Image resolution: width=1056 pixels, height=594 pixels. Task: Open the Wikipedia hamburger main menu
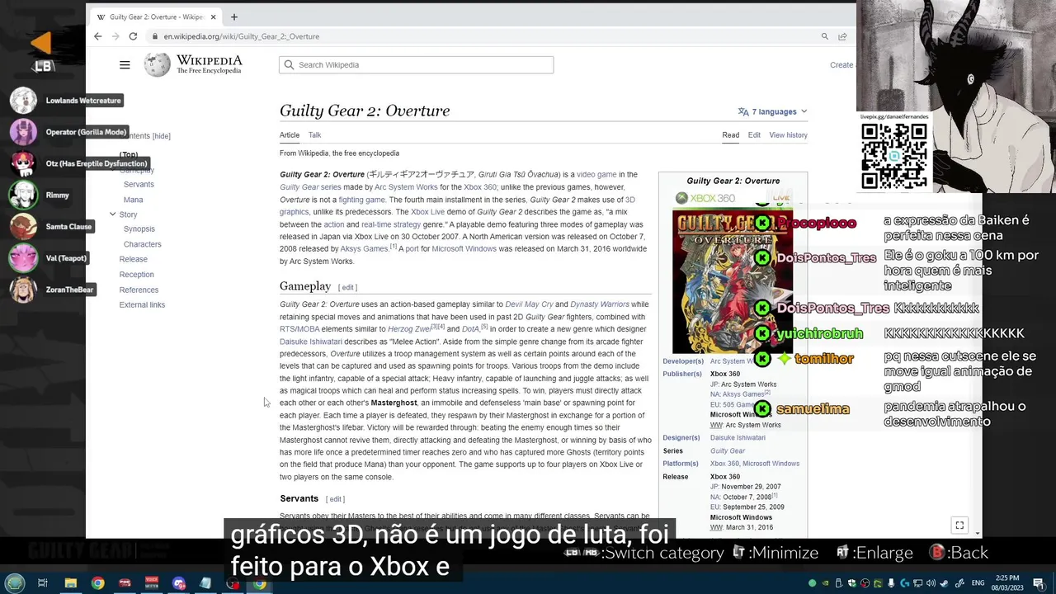pos(125,65)
